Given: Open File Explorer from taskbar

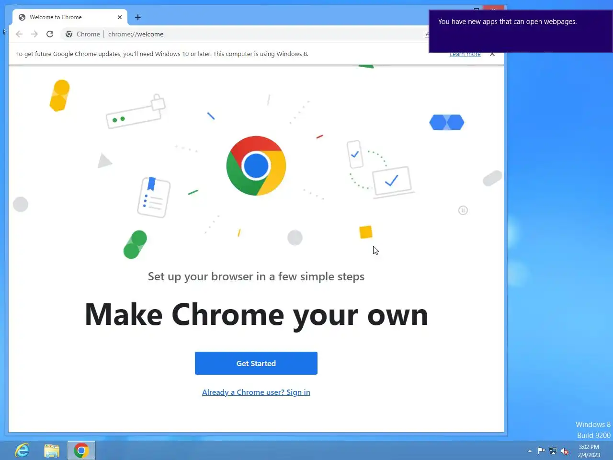Looking at the screenshot, I should click(52, 450).
